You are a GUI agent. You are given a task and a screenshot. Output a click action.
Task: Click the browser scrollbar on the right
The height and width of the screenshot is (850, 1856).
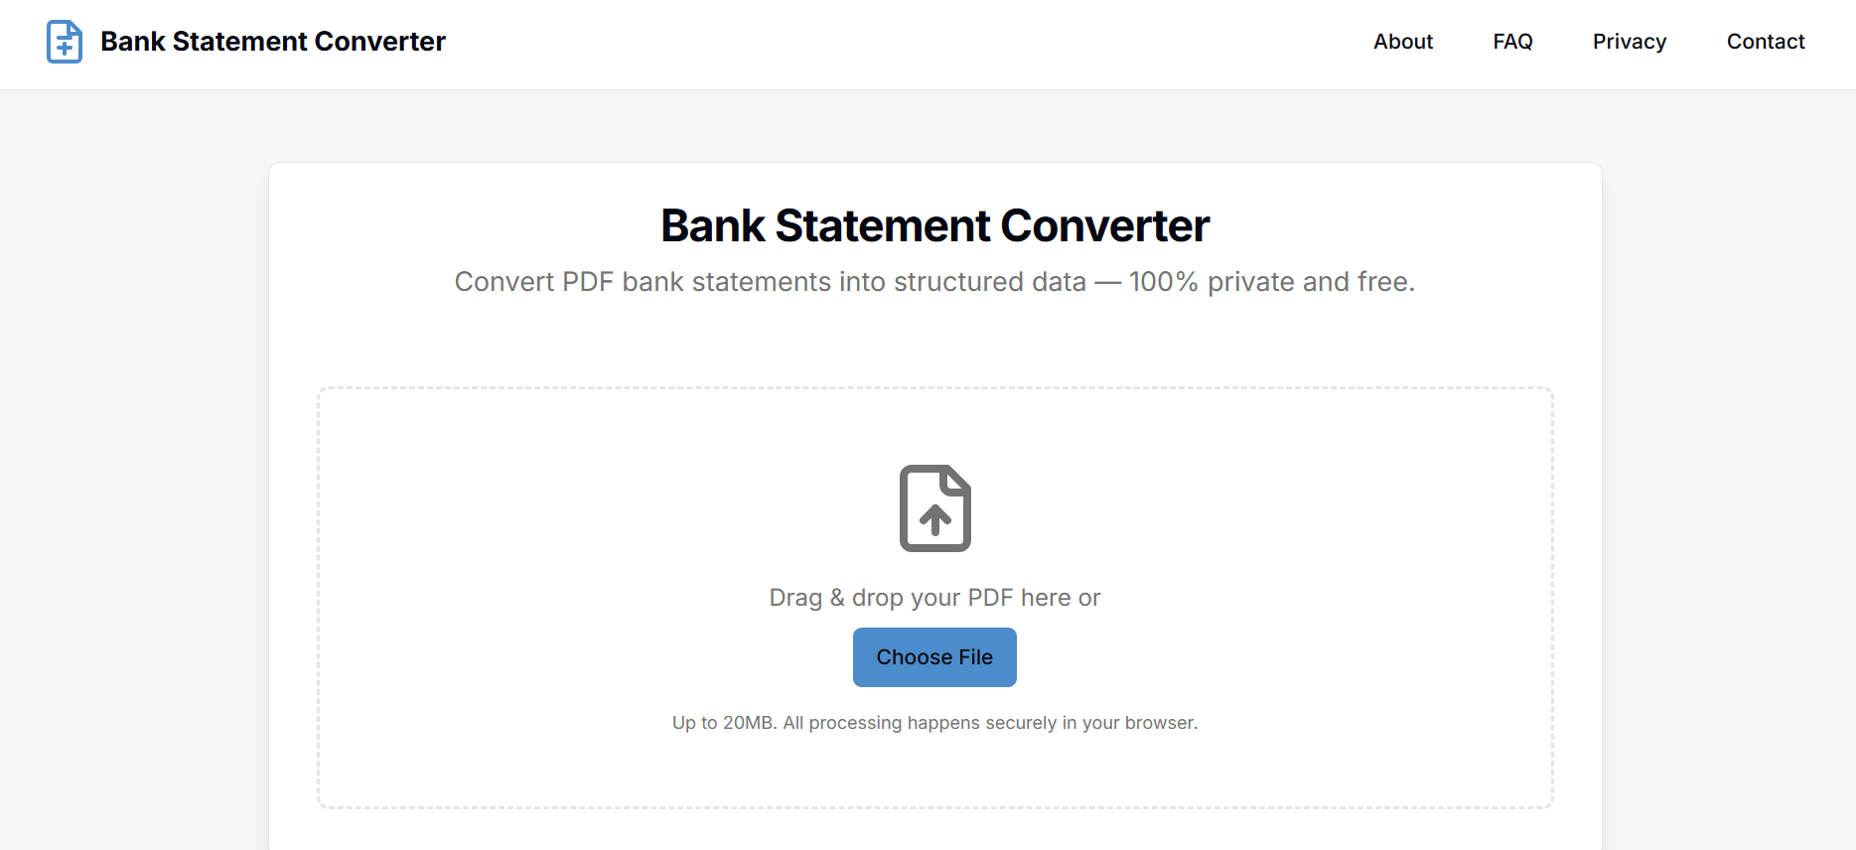pyautogui.click(x=1847, y=397)
